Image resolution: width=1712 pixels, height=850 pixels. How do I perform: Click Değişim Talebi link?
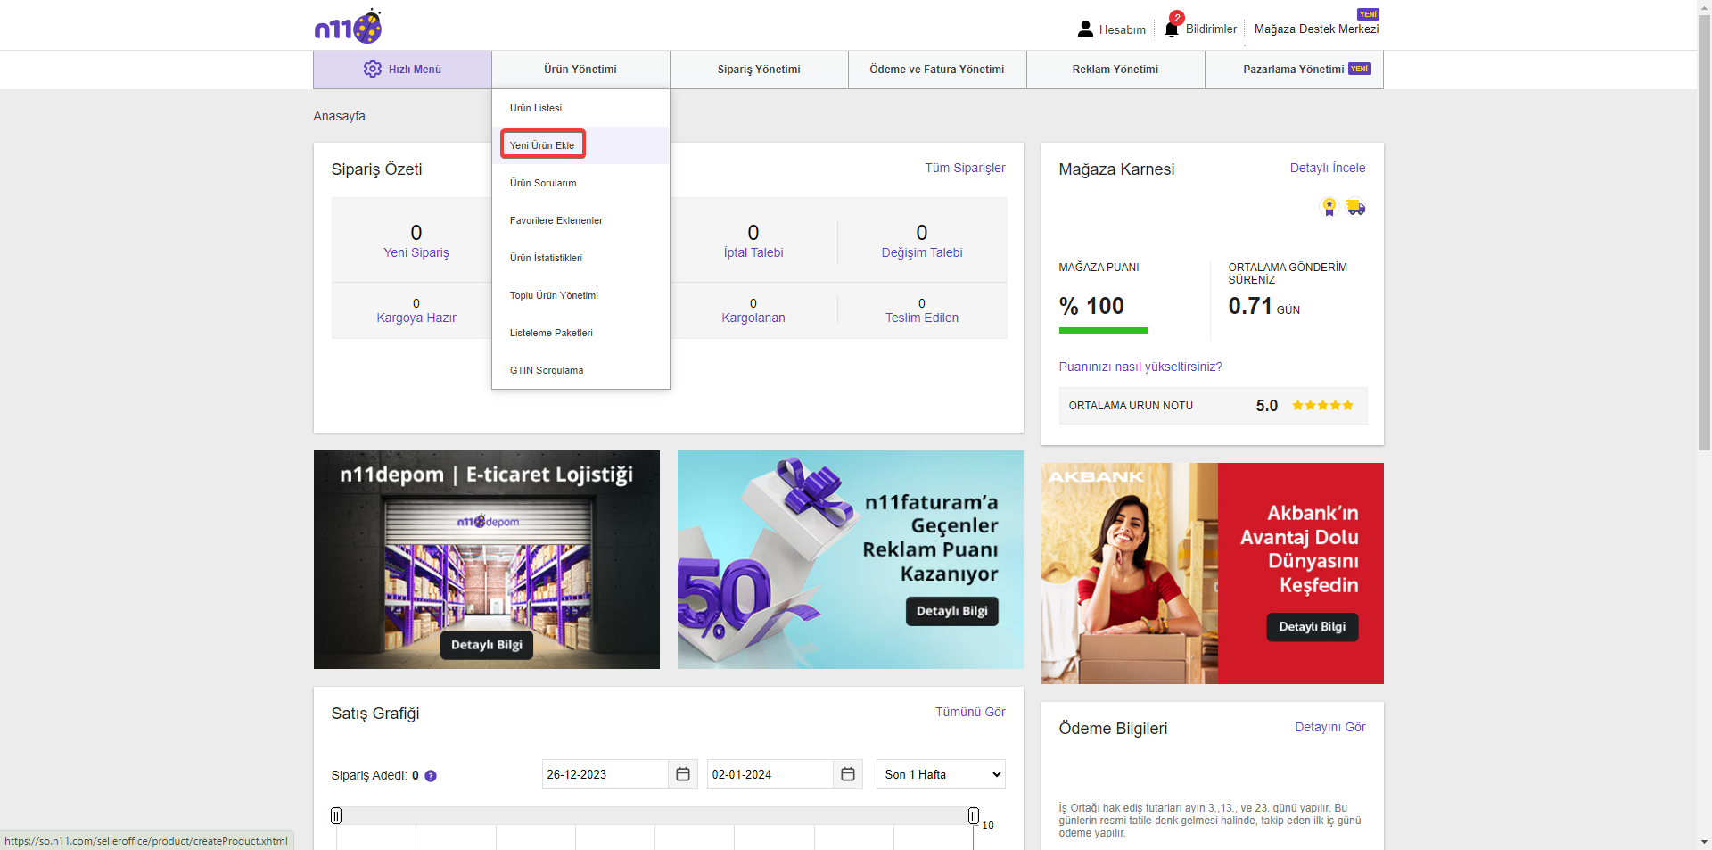[922, 252]
